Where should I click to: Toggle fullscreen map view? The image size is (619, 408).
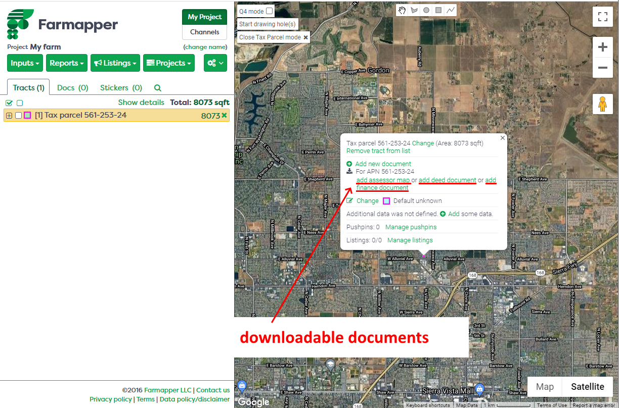click(602, 16)
